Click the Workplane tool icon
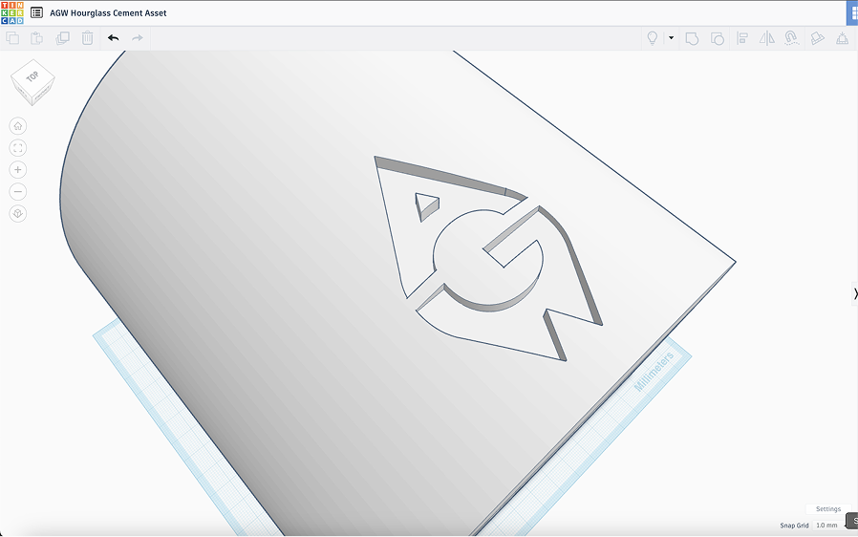Viewport: 858px width, 537px height. pos(817,38)
